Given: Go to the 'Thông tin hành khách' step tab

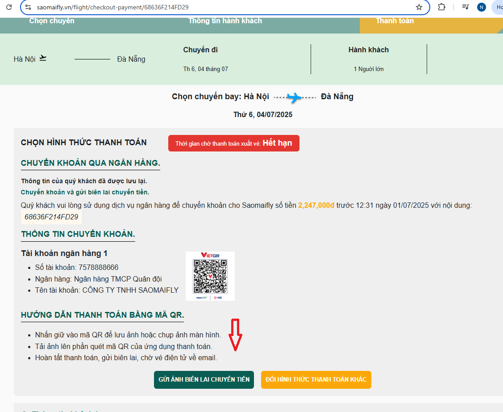Looking at the screenshot, I should [x=225, y=21].
